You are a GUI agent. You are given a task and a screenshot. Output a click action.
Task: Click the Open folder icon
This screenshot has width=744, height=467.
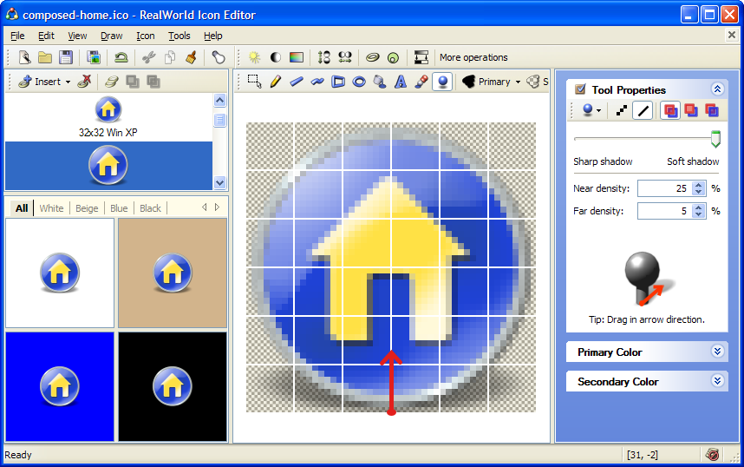45,57
